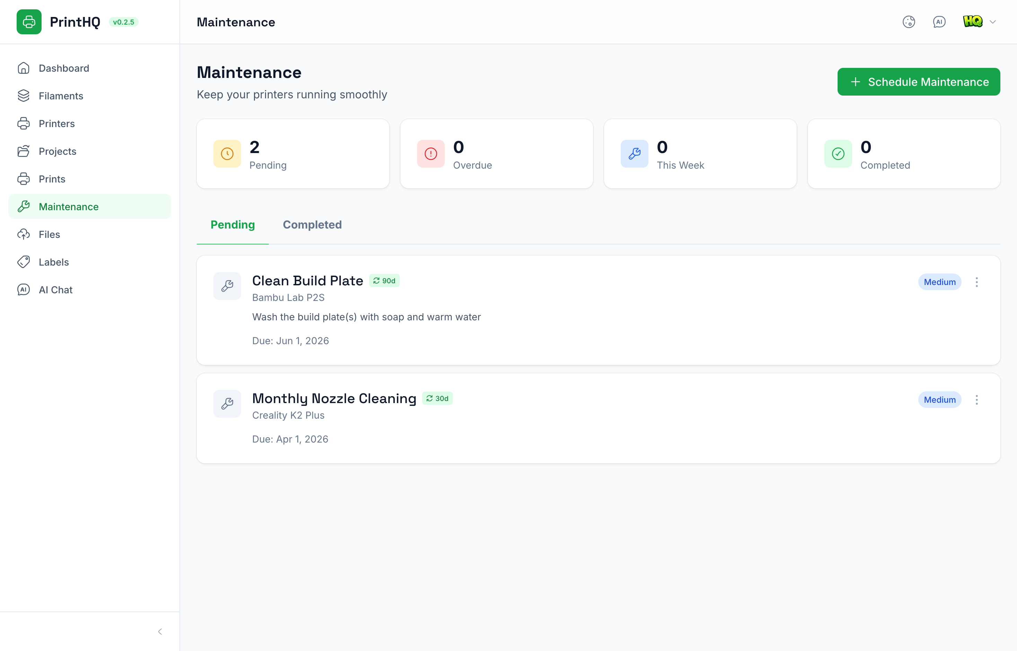Viewport: 1017px width, 651px height.
Task: Open the Dashboard from the sidebar
Action: point(64,68)
